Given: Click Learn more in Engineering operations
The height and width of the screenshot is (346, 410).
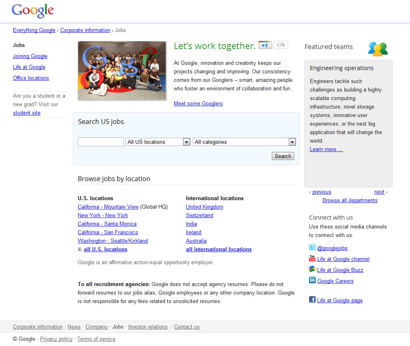Looking at the screenshot, I should [326, 150].
